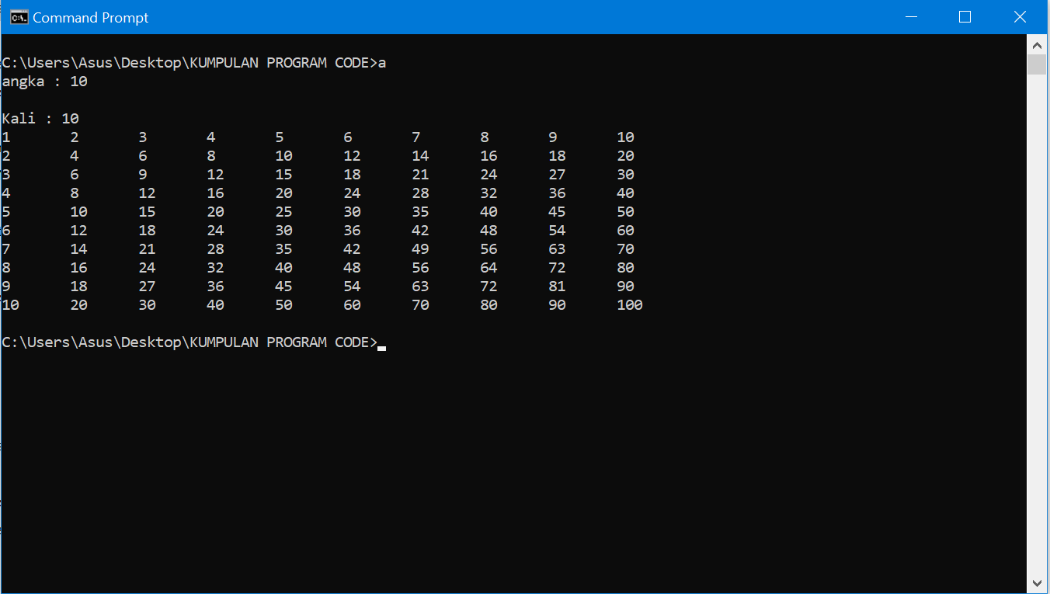Click the value 100 in the table
The image size is (1050, 594).
tap(630, 305)
